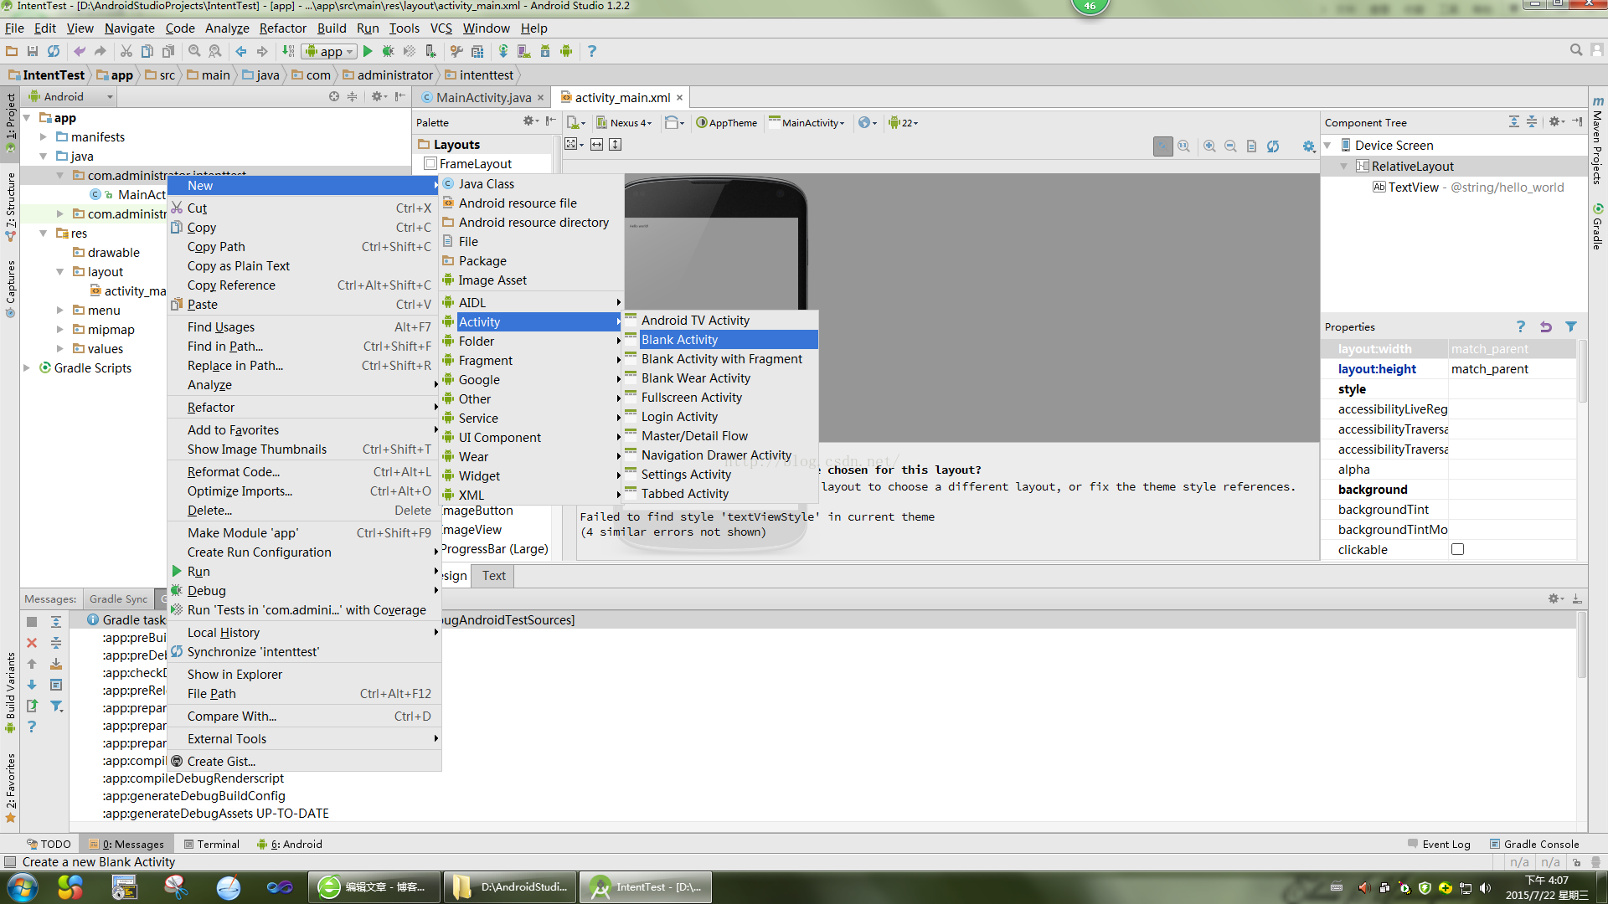Open the Android Device Monitor icon
The height and width of the screenshot is (904, 1608).
click(x=566, y=51)
